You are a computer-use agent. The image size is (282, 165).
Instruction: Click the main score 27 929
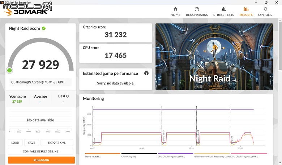(x=40, y=65)
